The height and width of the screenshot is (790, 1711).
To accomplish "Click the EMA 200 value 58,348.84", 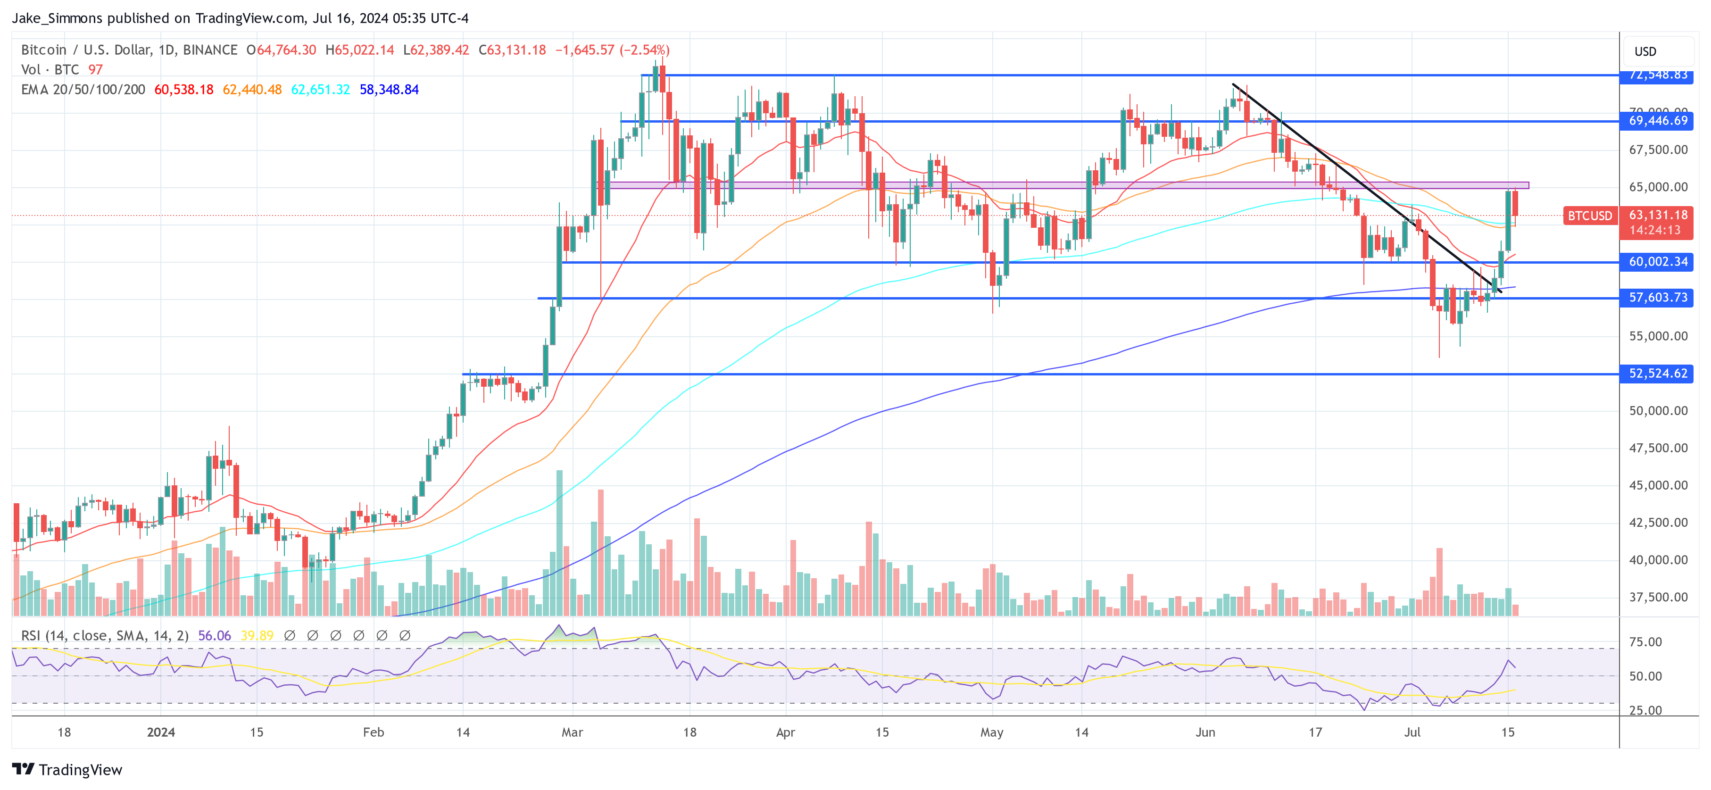I will pos(389,89).
